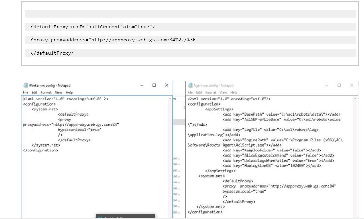
Task: Select Help menu in Agent.exe.config Notepad
Action: coord(234,92)
